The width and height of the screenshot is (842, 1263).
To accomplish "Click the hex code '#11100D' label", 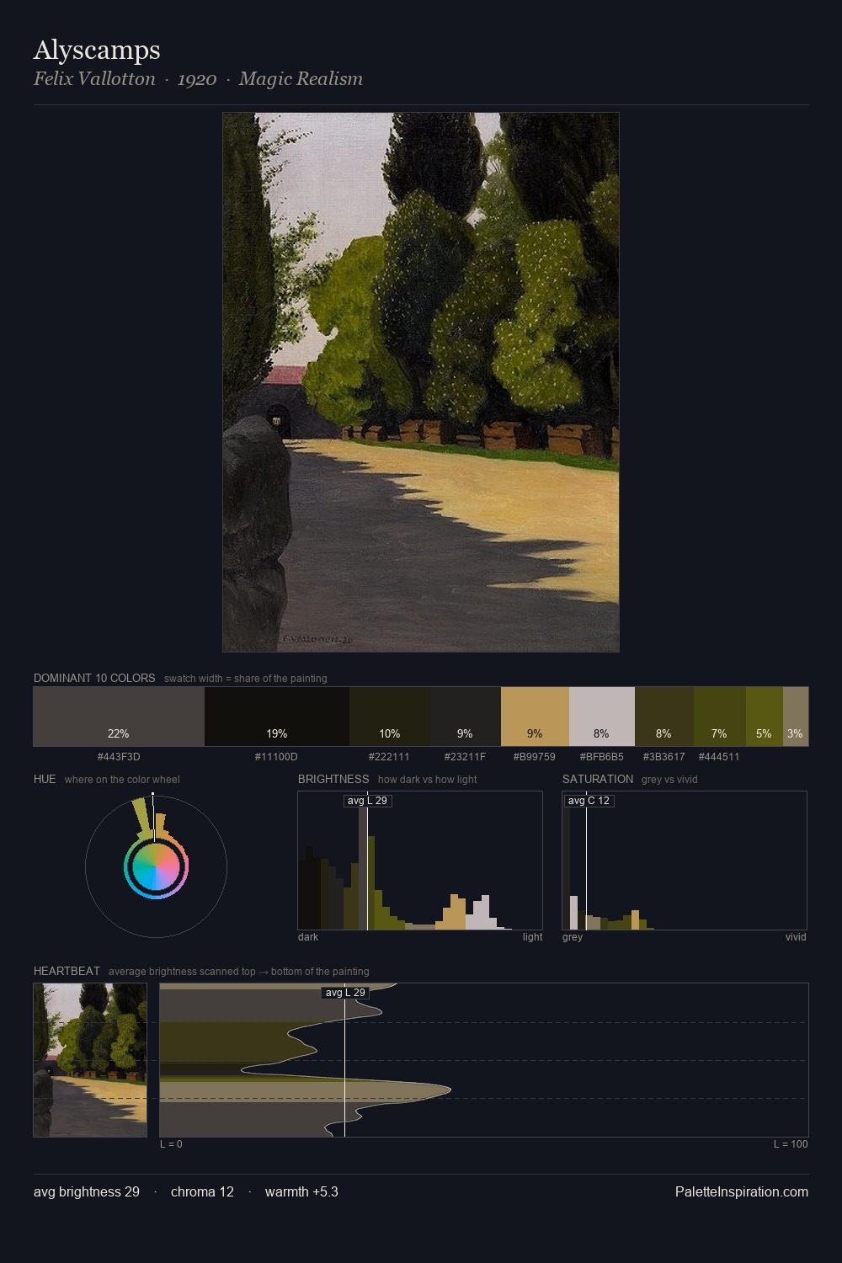I will [x=276, y=757].
